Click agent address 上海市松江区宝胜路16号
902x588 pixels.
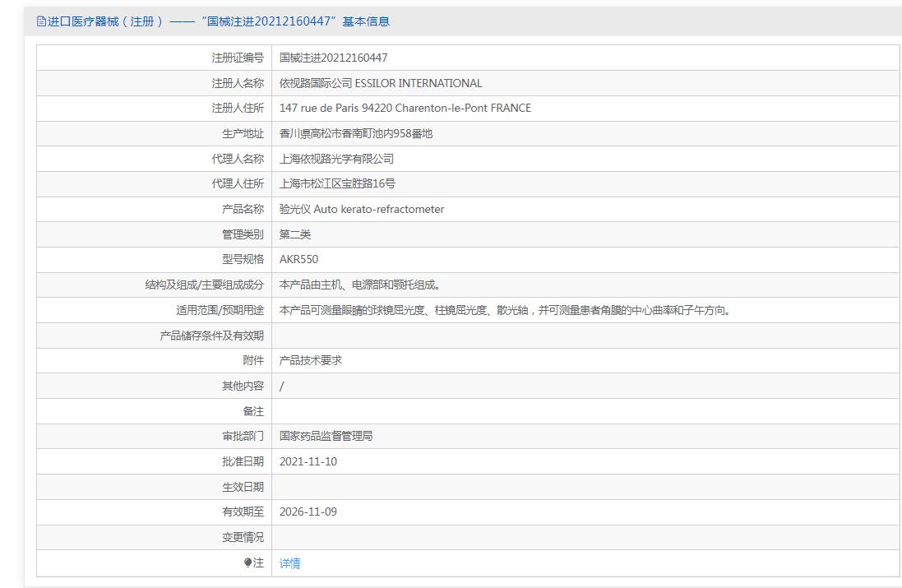click(337, 183)
